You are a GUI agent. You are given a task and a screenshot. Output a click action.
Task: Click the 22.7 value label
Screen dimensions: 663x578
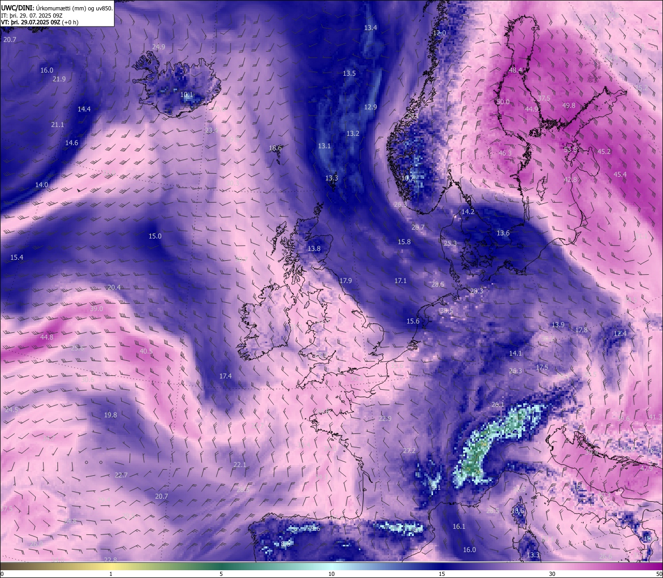[121, 475]
